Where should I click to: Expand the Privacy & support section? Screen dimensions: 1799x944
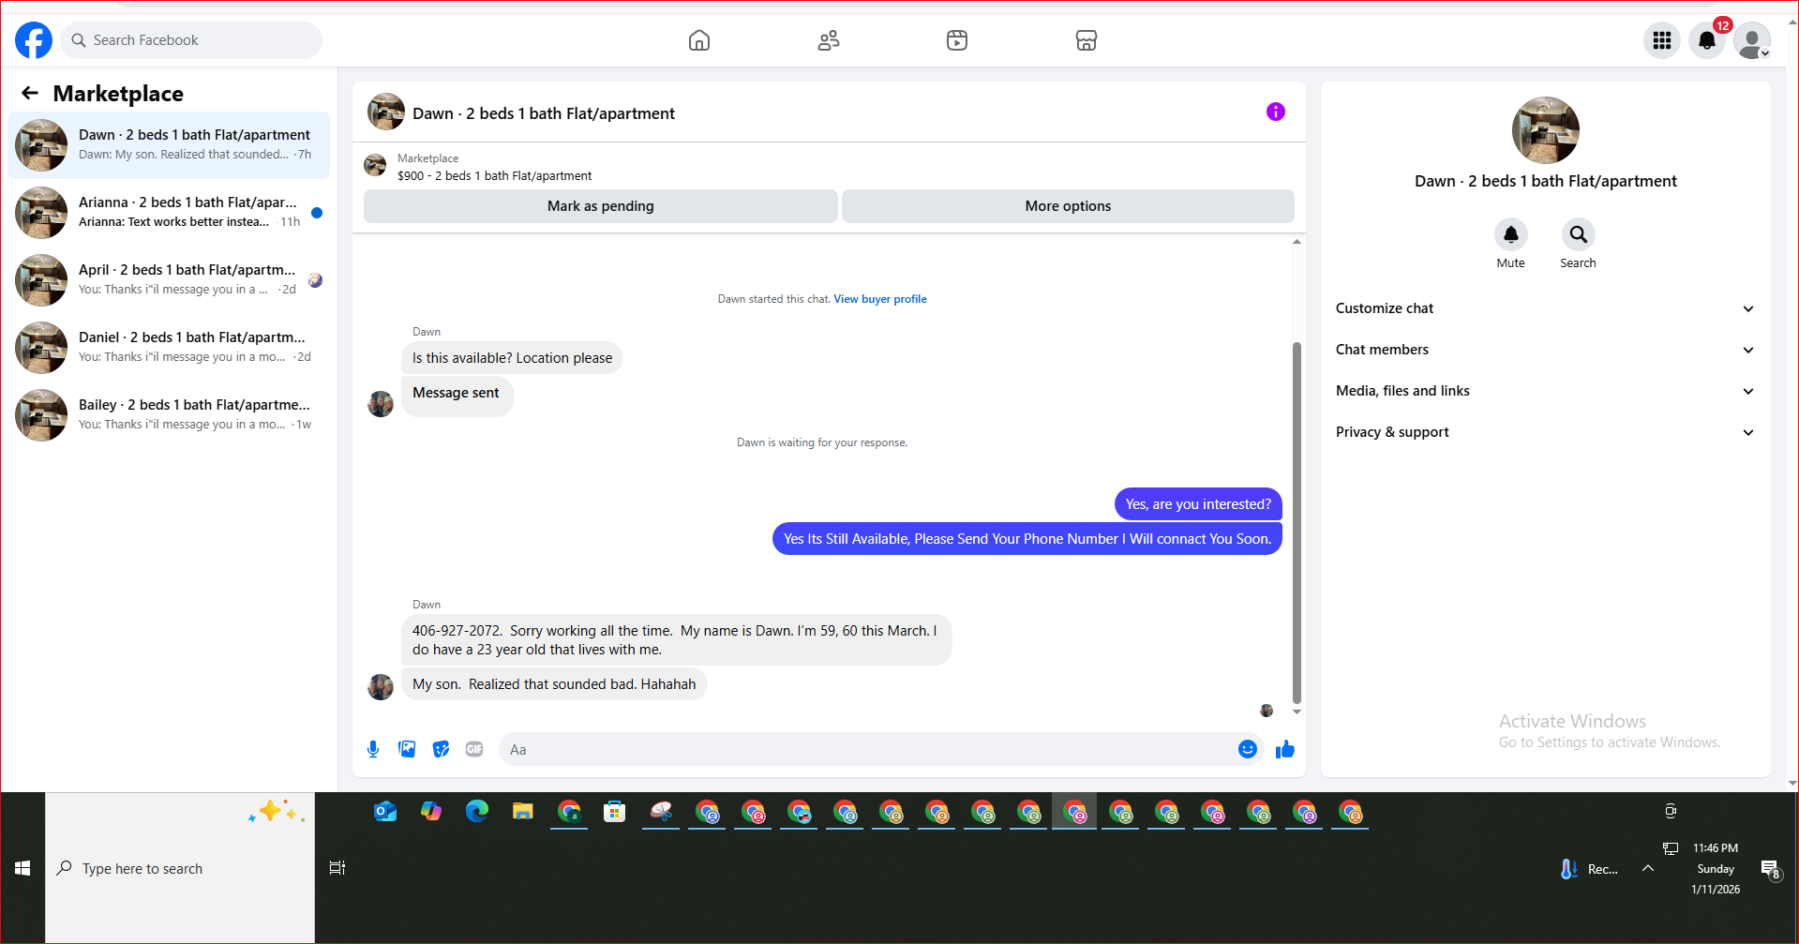coord(1545,432)
